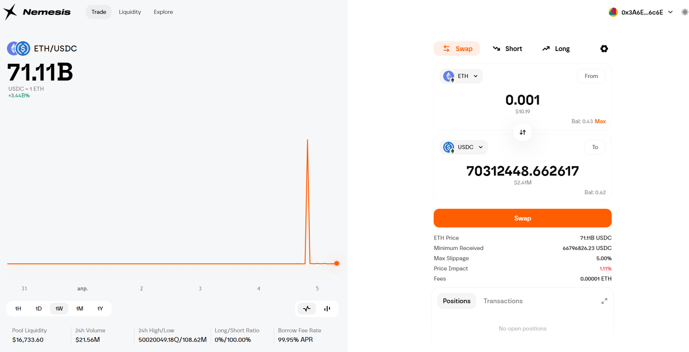Click the ETH token icon in From box
Viewport: 689px width, 352px height.
coord(449,76)
